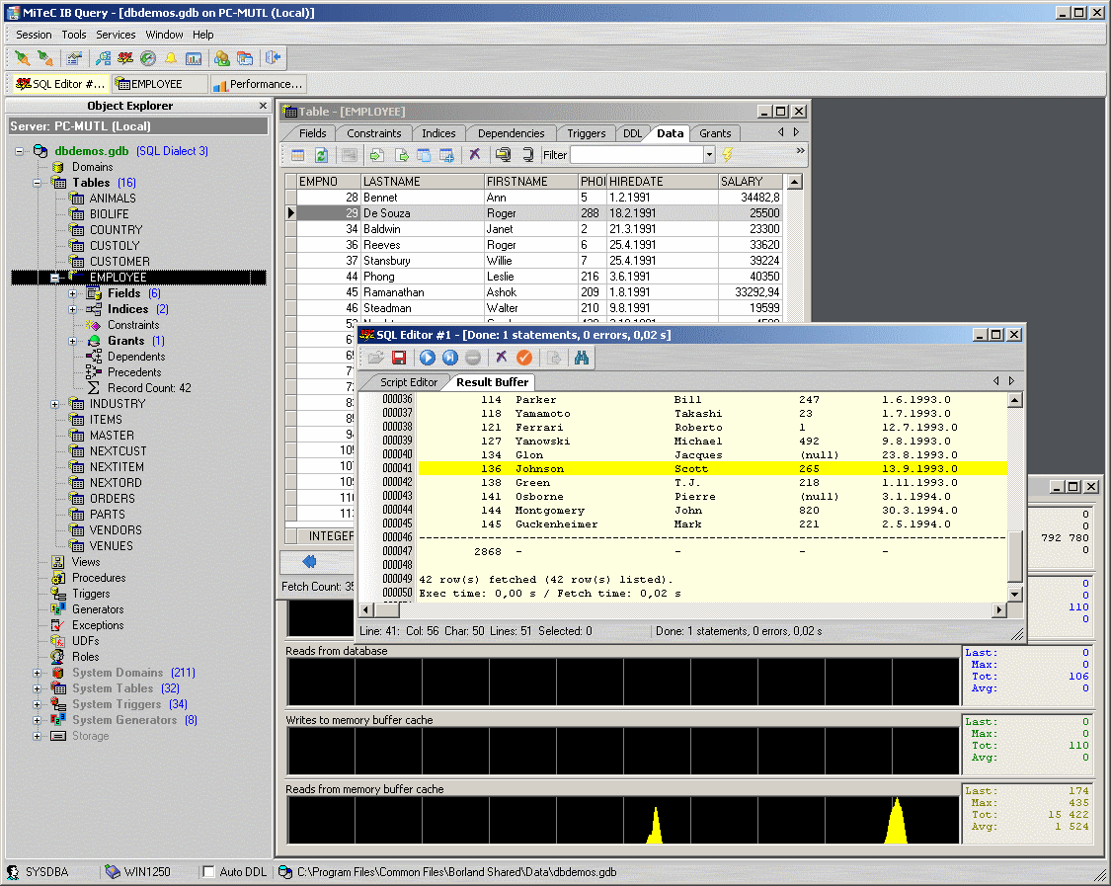This screenshot has height=886, width=1111.
Task: Switch to the Constraints tab
Action: 374,133
